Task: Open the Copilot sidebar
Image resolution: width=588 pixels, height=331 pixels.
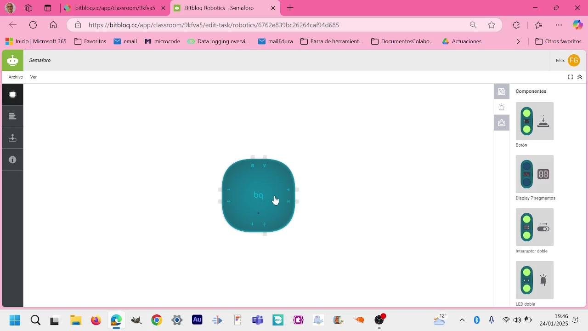Action: [577, 25]
